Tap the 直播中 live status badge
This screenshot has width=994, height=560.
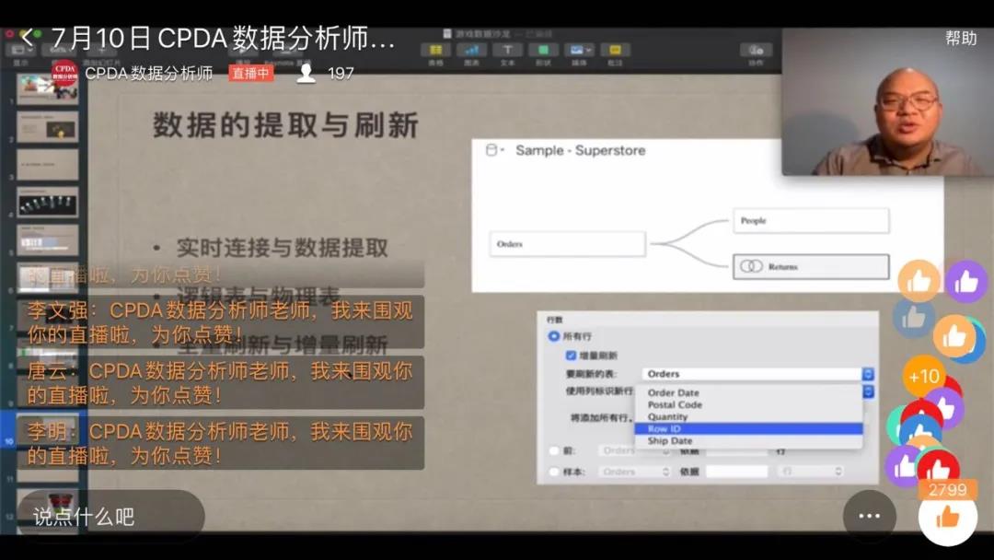[x=250, y=74]
